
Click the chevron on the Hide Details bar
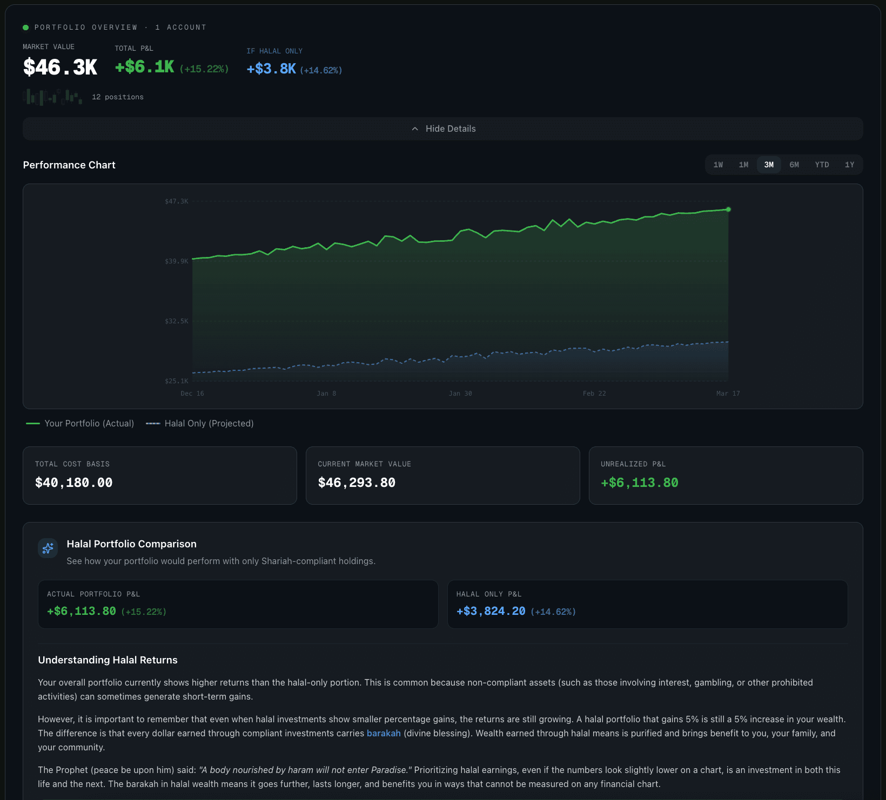[415, 128]
